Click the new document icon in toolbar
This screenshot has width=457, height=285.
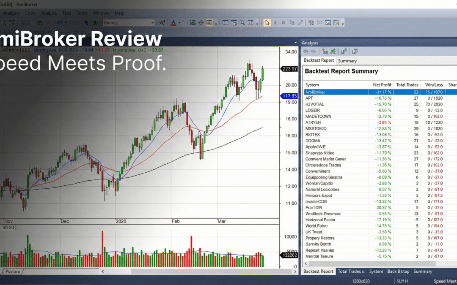pos(3,23)
